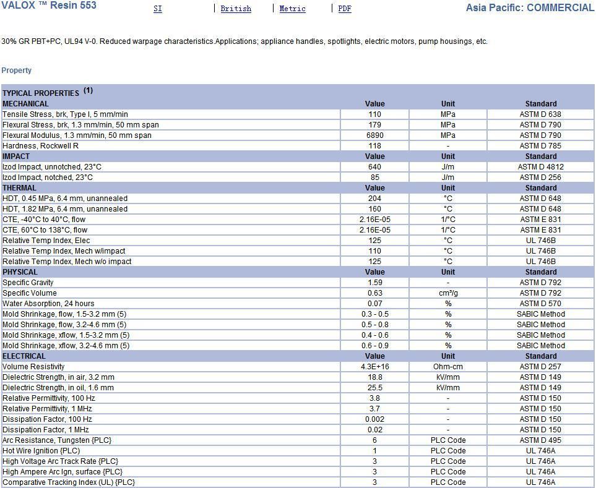Click 'Comparative Tracking Index (UL) {PLC}' label

pos(69,482)
